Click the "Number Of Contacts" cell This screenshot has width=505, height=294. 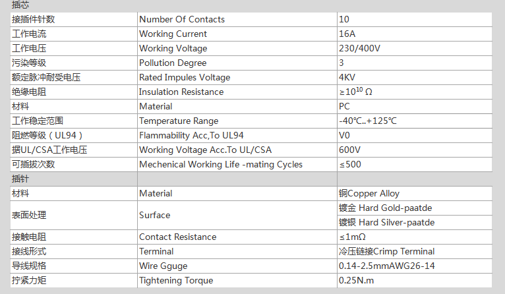(182, 19)
